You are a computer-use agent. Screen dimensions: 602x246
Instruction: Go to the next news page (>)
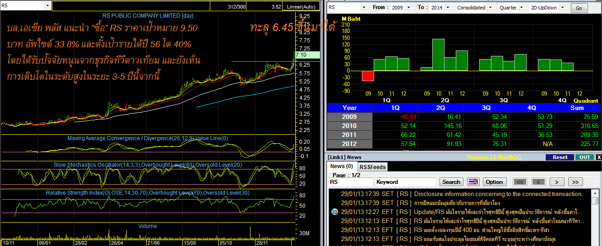click(557, 182)
